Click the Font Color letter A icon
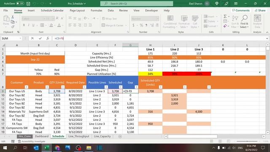This screenshot has width=270, height=152. (59, 25)
